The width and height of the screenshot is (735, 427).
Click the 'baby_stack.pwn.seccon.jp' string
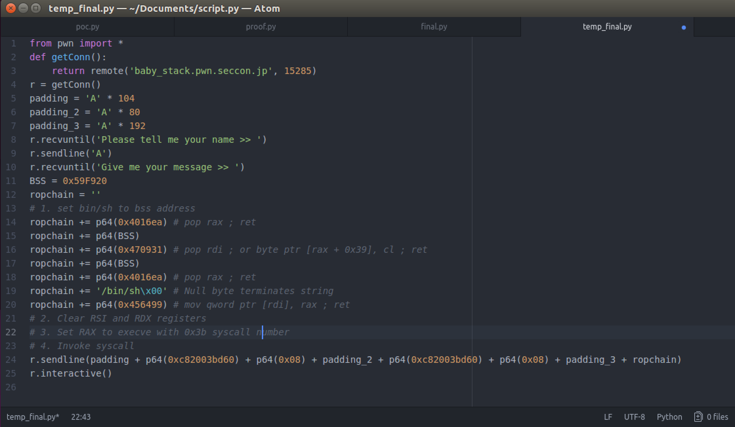coord(201,71)
